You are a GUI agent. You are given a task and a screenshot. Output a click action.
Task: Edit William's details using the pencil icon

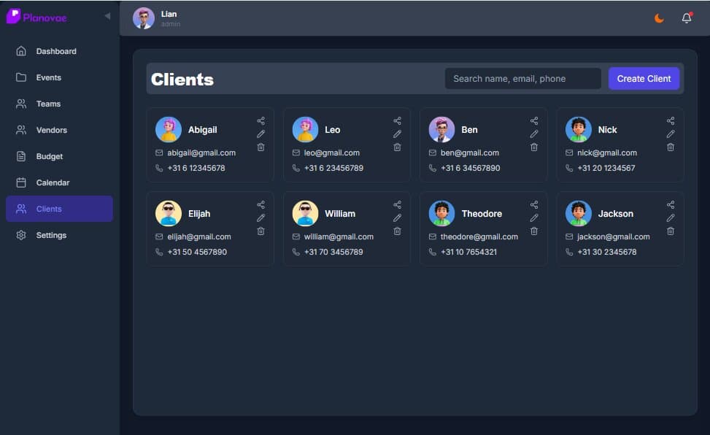tap(397, 217)
